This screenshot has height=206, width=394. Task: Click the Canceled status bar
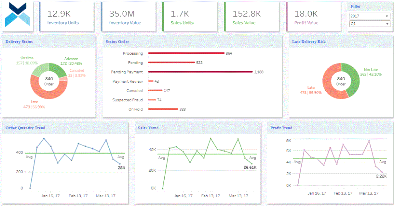click(155, 91)
